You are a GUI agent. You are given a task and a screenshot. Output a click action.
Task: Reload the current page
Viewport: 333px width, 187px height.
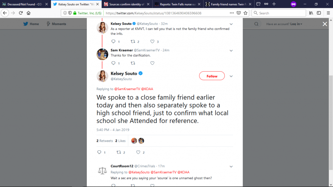click(x=21, y=13)
